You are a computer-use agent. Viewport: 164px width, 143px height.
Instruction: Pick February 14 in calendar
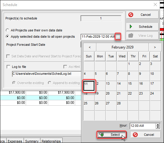click(x=122, y=86)
